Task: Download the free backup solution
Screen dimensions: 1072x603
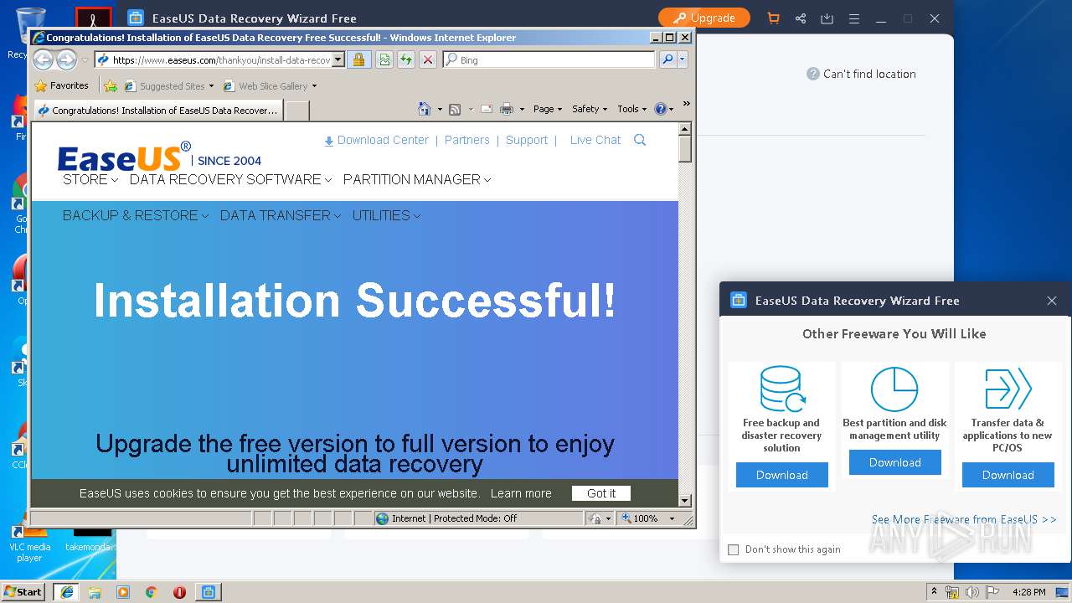Action: coord(782,475)
